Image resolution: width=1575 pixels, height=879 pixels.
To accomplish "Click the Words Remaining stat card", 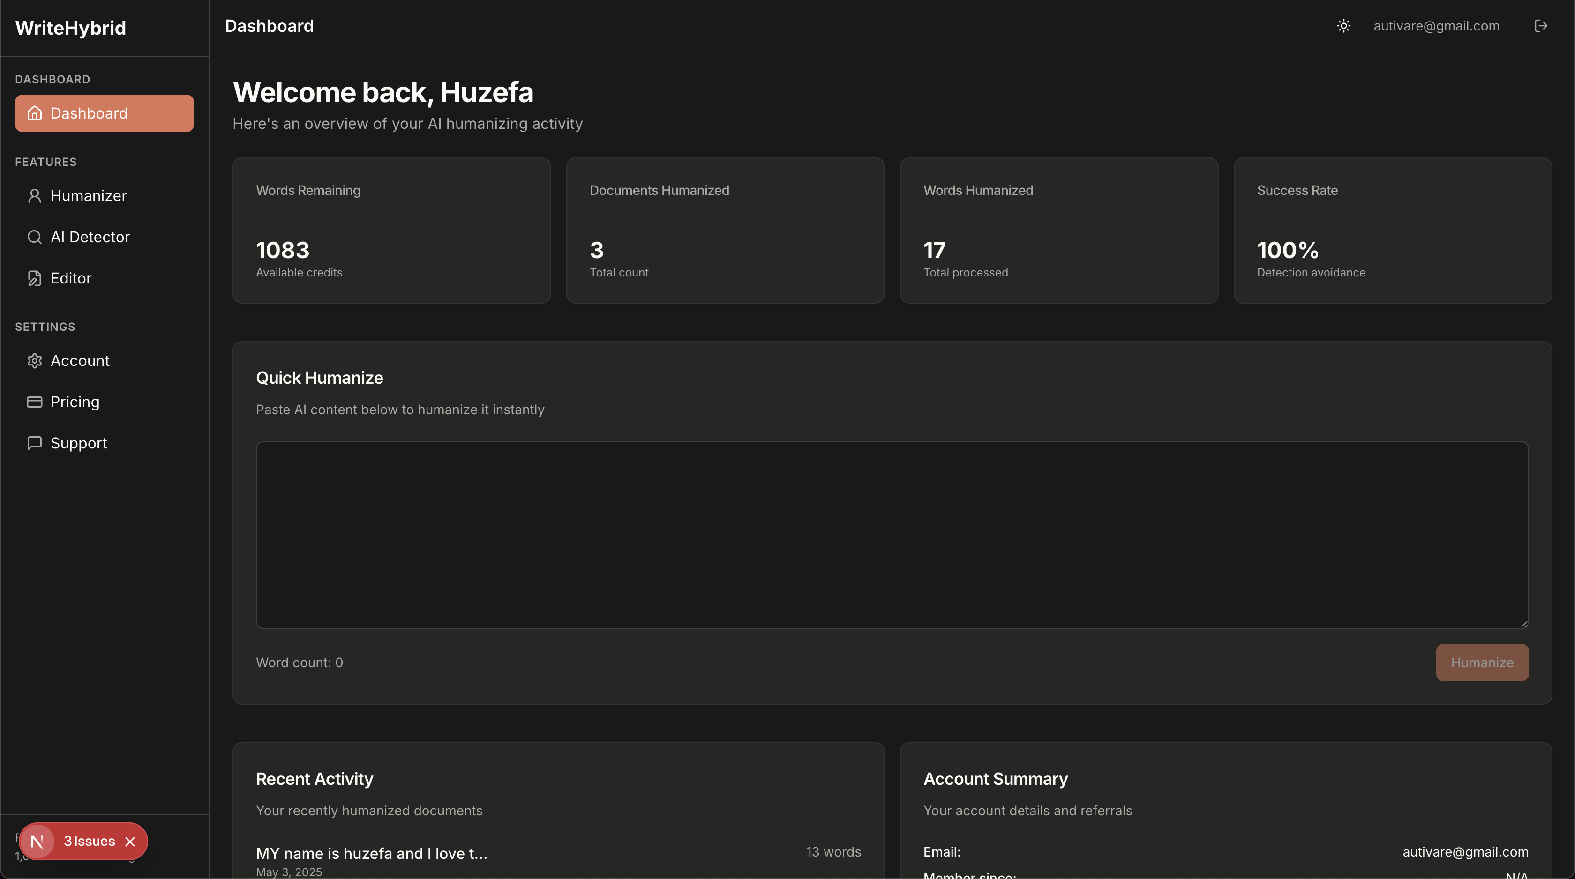I will pos(391,231).
